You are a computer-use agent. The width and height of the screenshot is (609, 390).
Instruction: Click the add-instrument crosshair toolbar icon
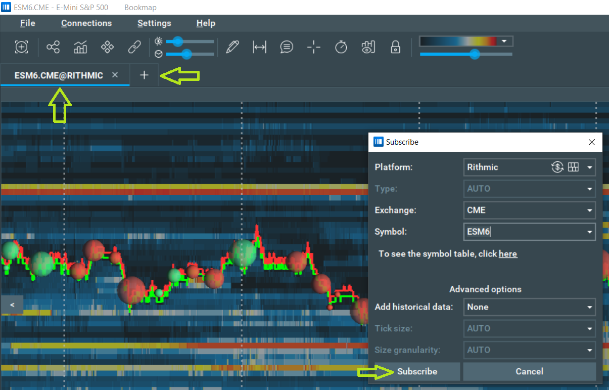(x=22, y=48)
